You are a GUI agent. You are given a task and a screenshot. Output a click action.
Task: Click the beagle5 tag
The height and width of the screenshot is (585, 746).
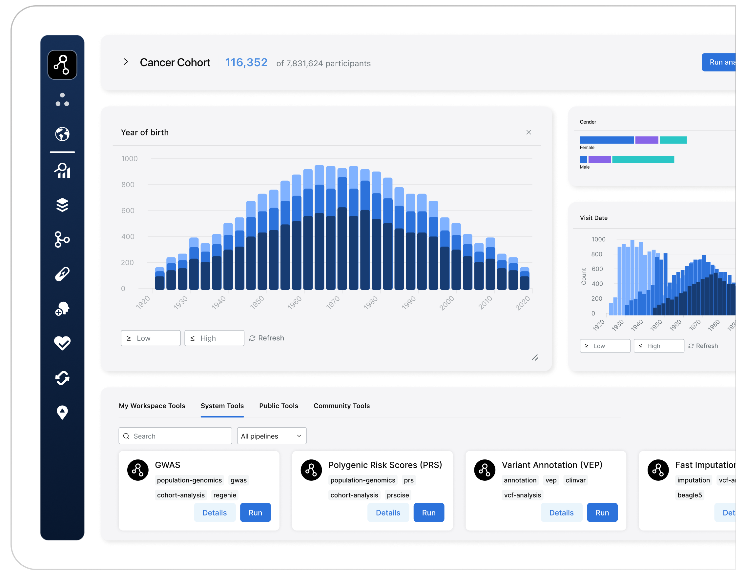[690, 495]
